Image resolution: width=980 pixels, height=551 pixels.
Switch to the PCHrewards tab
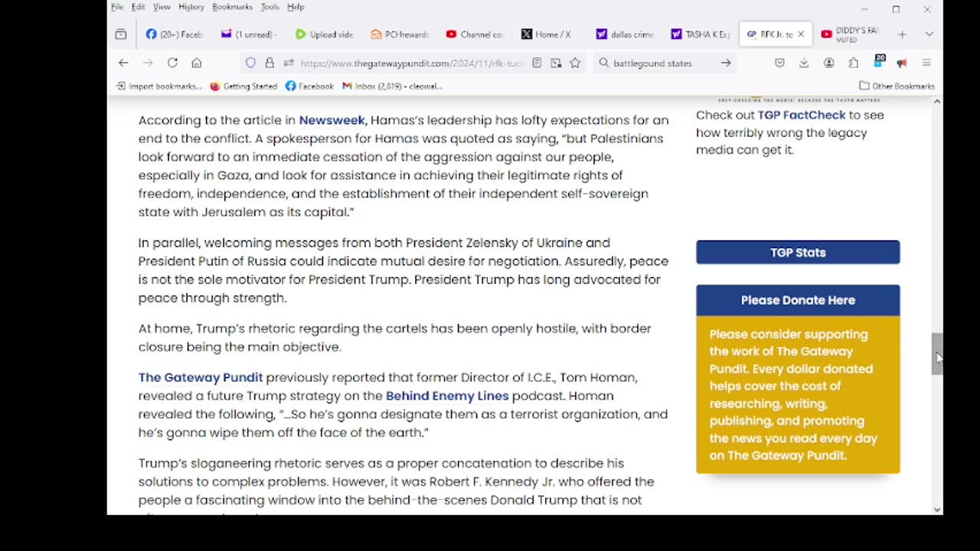pyautogui.click(x=399, y=34)
